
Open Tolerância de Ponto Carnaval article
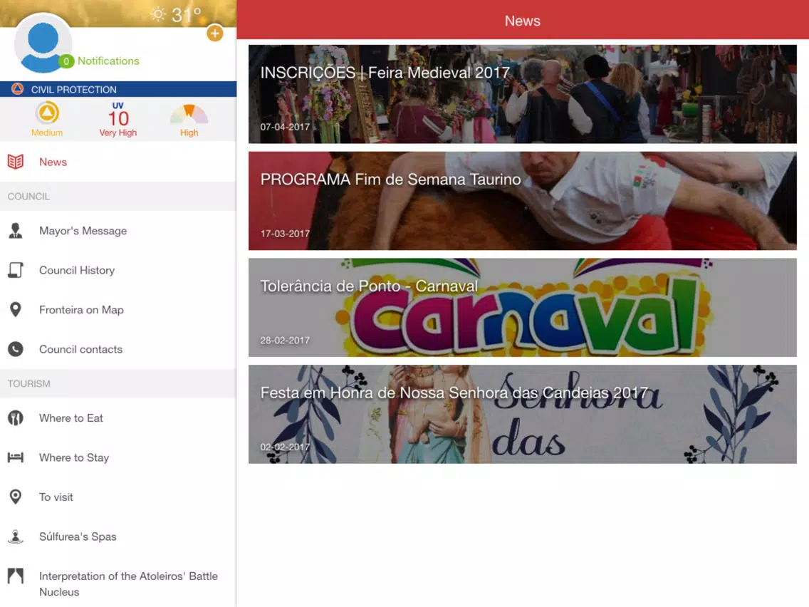click(x=522, y=308)
